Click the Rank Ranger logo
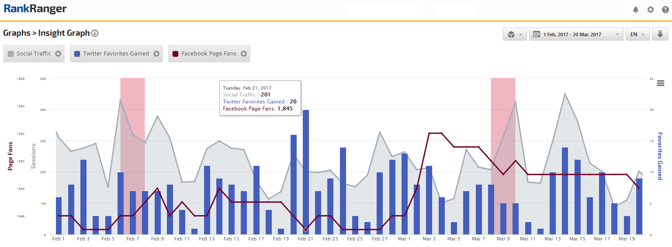672x247 pixels. [35, 9]
